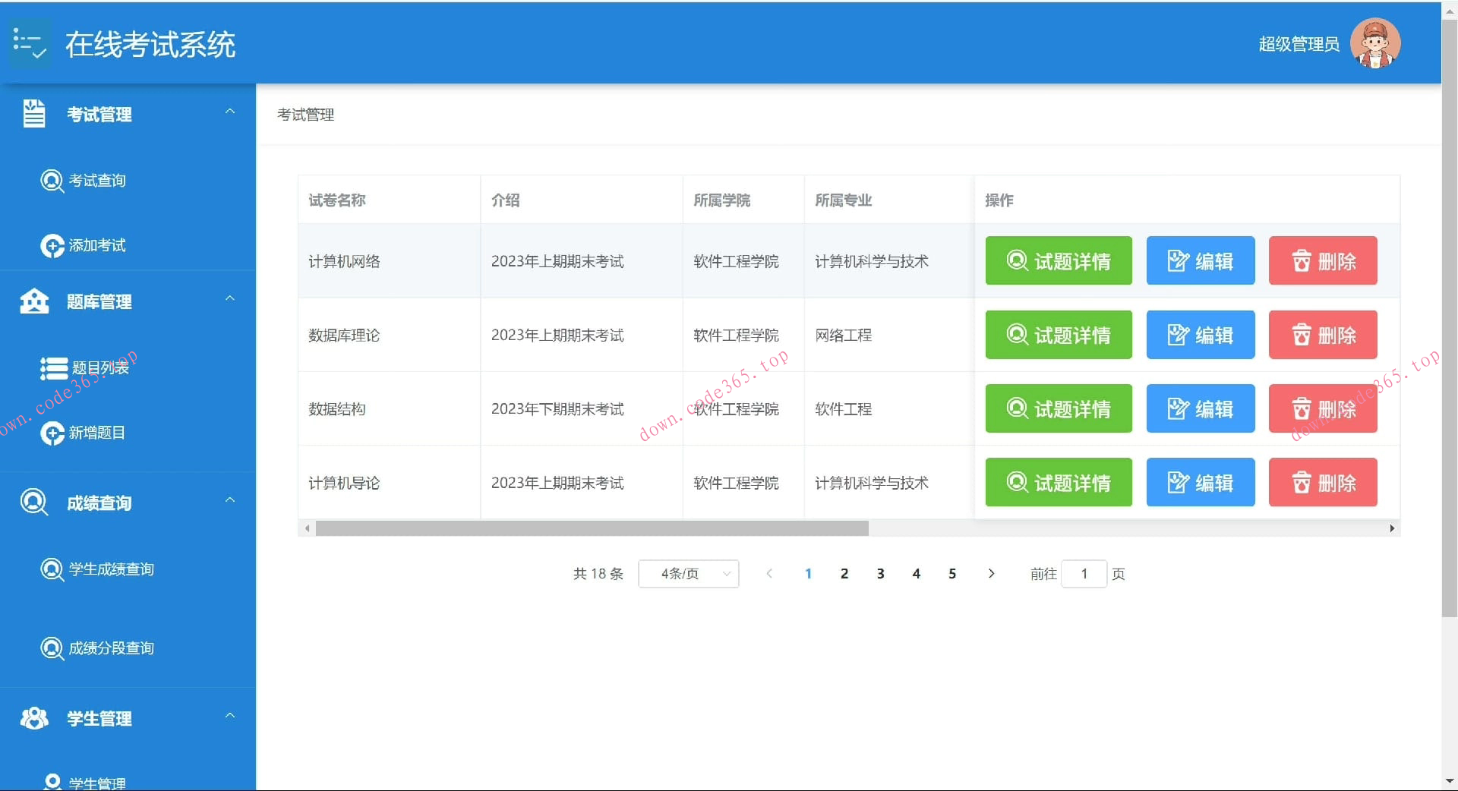Click 编辑 for the 计算机网络 exam
This screenshot has width=1458, height=791.
1200,260
